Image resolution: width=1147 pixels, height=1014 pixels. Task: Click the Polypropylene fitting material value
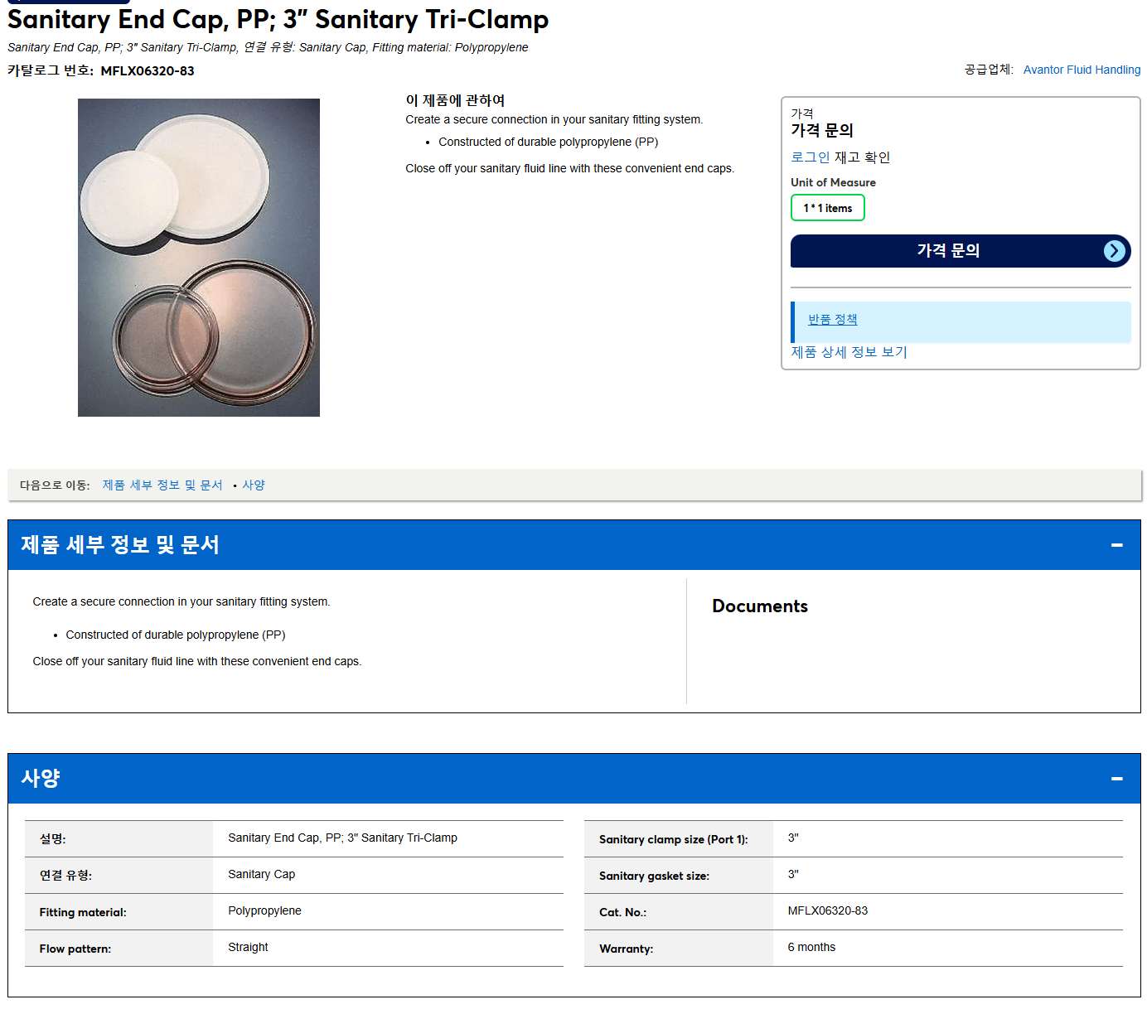[264, 911]
